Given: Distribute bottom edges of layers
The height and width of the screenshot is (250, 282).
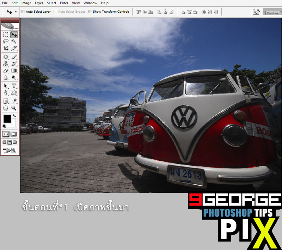Looking at the screenshot, I should point(195,12).
